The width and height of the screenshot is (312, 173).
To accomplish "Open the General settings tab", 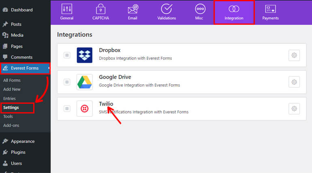I will (67, 12).
